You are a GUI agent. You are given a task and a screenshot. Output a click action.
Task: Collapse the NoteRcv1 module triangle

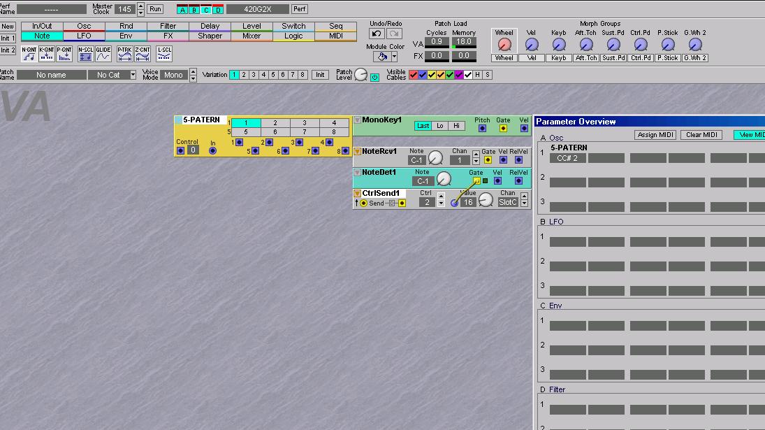[357, 152]
